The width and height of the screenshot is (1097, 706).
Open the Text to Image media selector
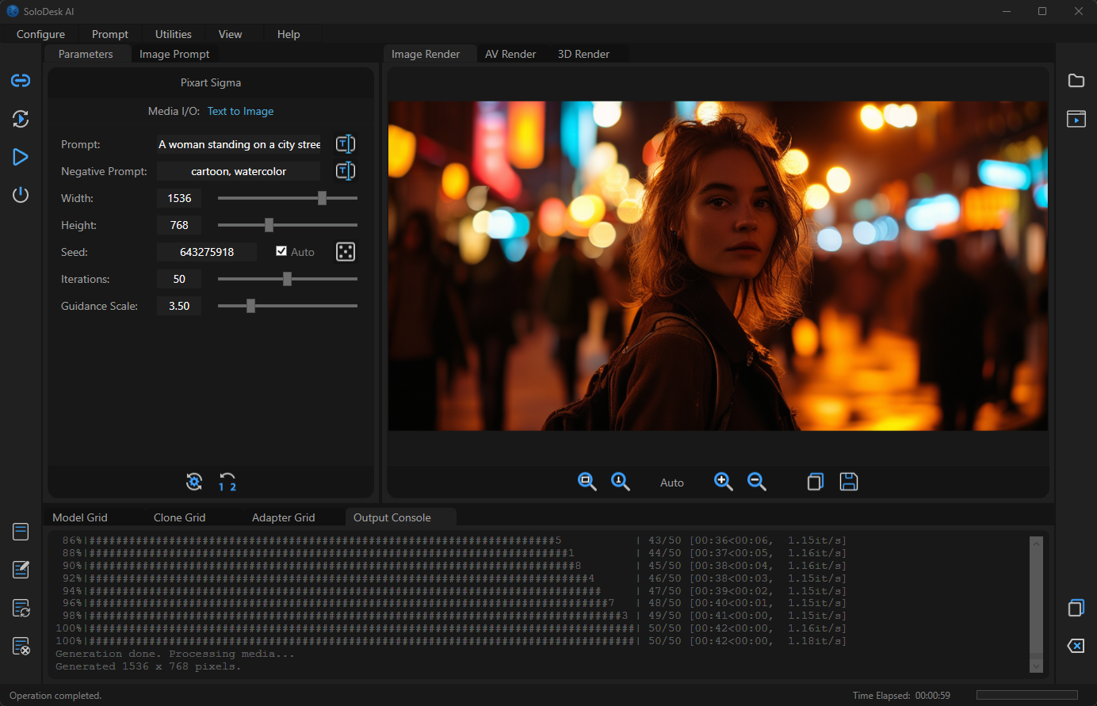coord(240,111)
